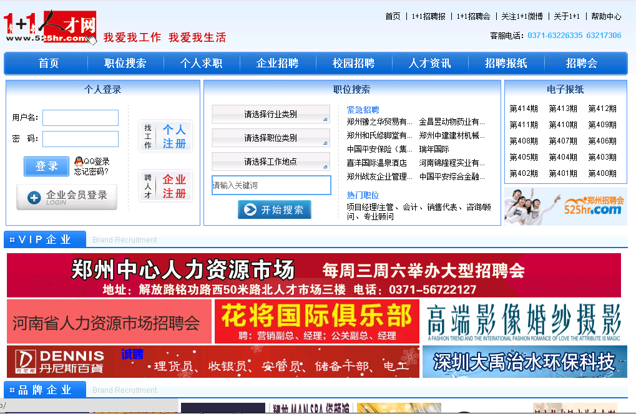636x414 pixels.
Task: Go to 职位搜索 in the navigation bar
Action: [x=125, y=63]
